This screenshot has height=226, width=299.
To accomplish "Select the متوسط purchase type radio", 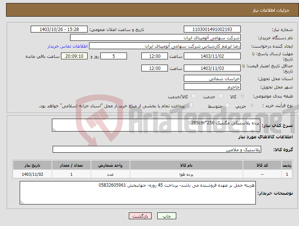I will point(227,105).
